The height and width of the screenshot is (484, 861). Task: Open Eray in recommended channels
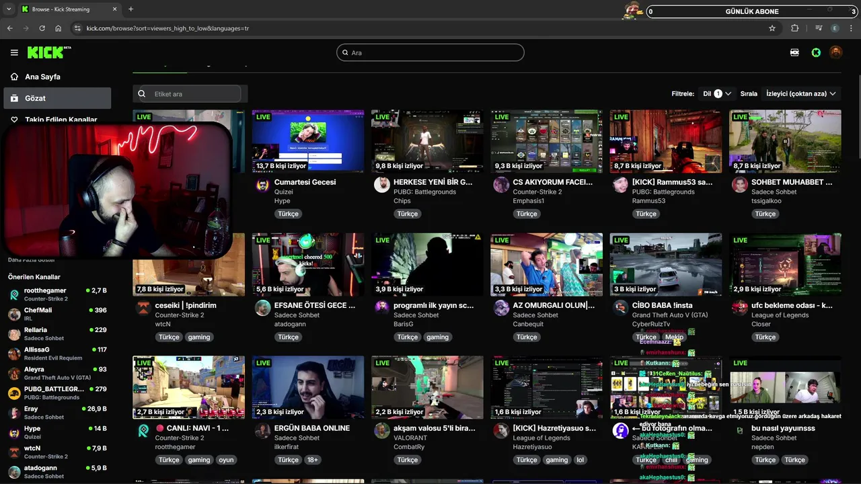click(x=57, y=413)
